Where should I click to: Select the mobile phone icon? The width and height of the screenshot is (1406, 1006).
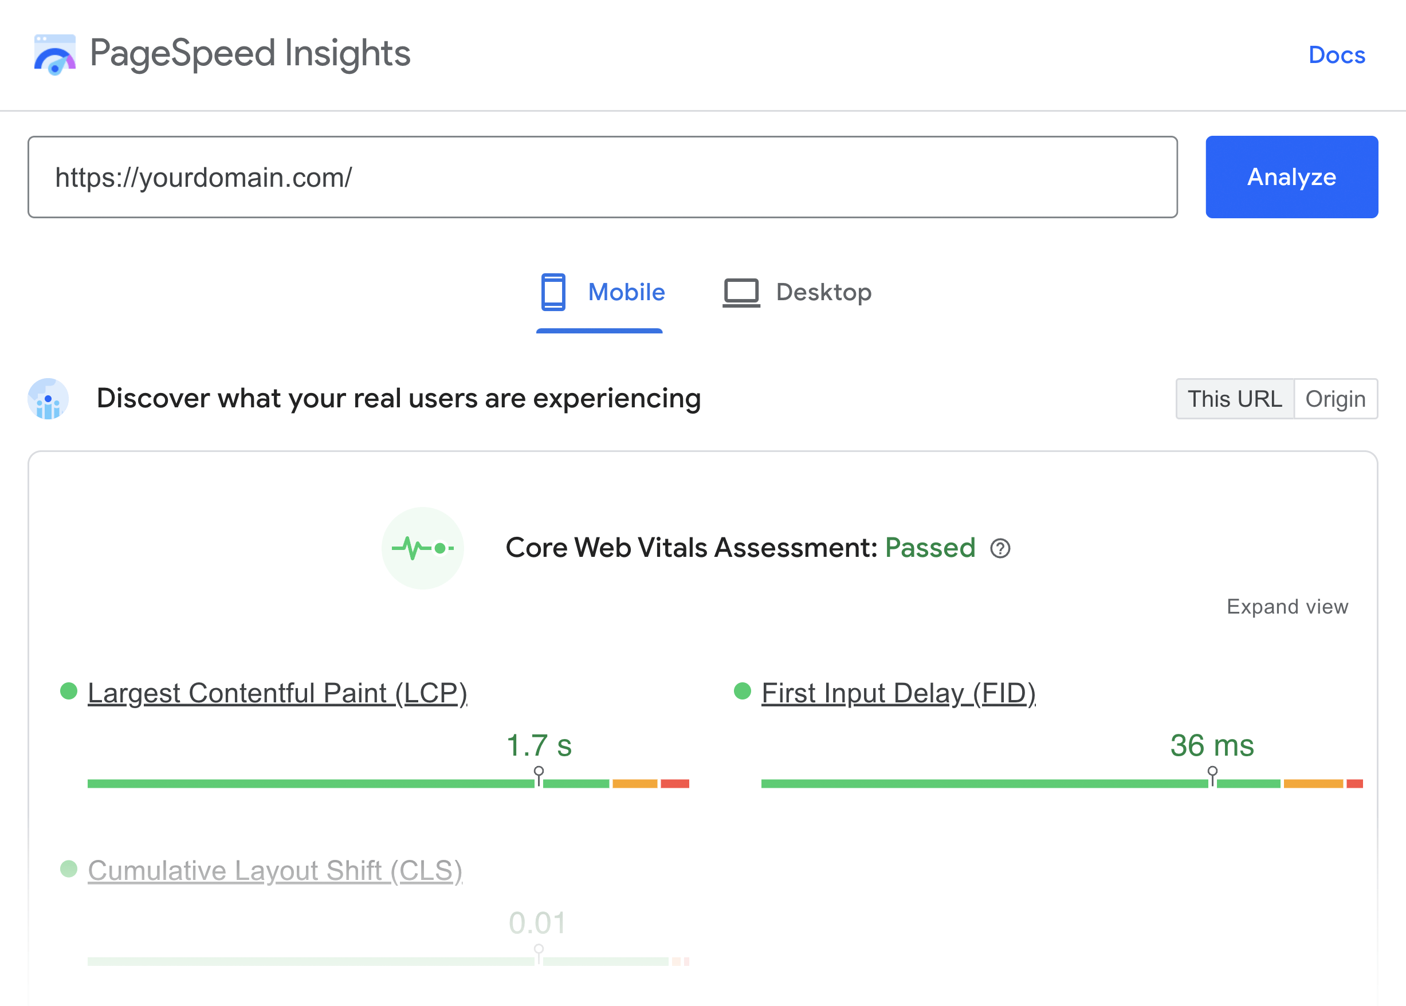pos(553,292)
